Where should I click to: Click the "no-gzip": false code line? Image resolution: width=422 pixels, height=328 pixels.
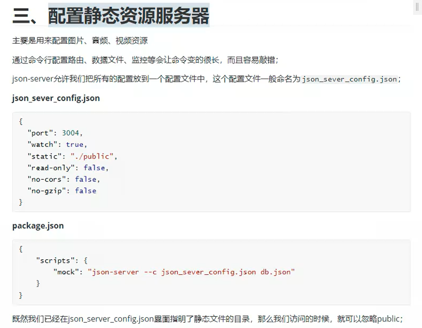click(61, 191)
